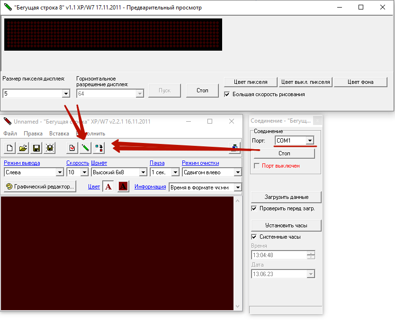Open preview with green pen icon
This screenshot has width=395, height=322.
[85, 148]
